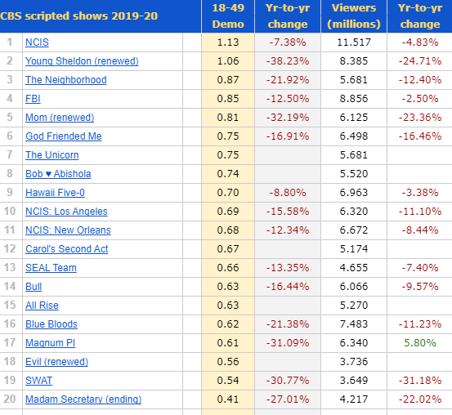The image size is (452, 415).
Task: Open the NCIS: New Orleans link
Action: tap(68, 230)
